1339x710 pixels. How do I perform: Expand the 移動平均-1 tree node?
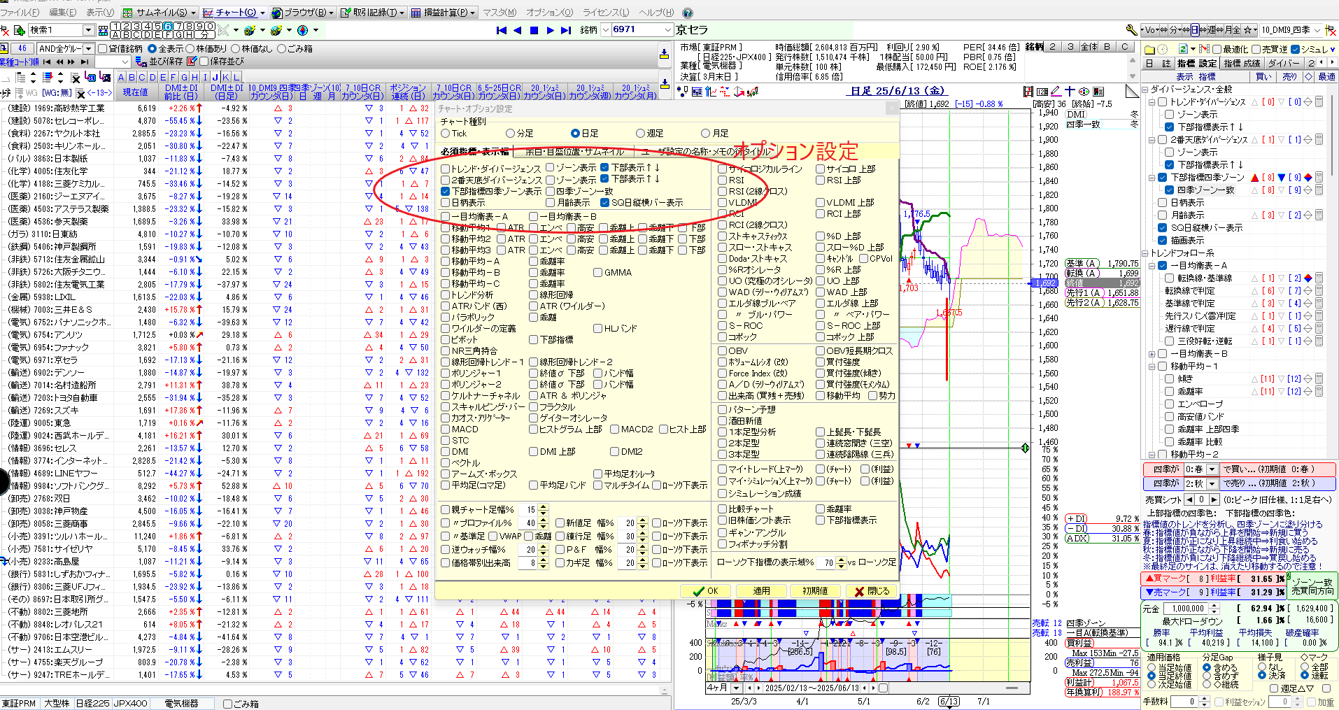pyautogui.click(x=1152, y=366)
